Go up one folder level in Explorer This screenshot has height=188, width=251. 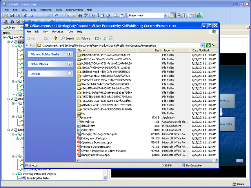[55, 38]
